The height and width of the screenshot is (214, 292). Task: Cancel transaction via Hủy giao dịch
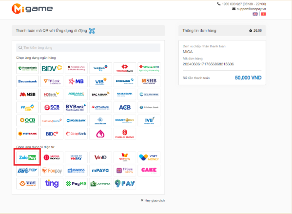click(153, 200)
